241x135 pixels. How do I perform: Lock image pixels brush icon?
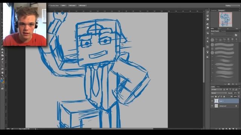[x=218, y=97]
